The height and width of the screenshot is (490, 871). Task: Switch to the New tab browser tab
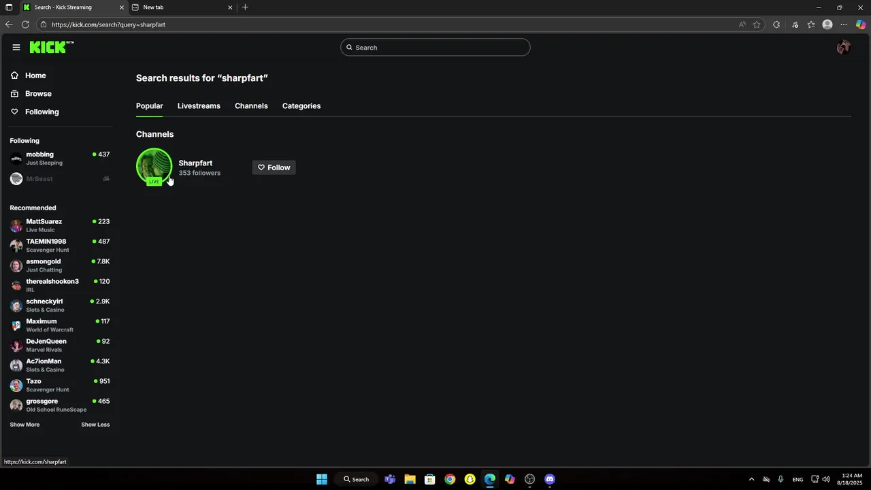coord(182,7)
